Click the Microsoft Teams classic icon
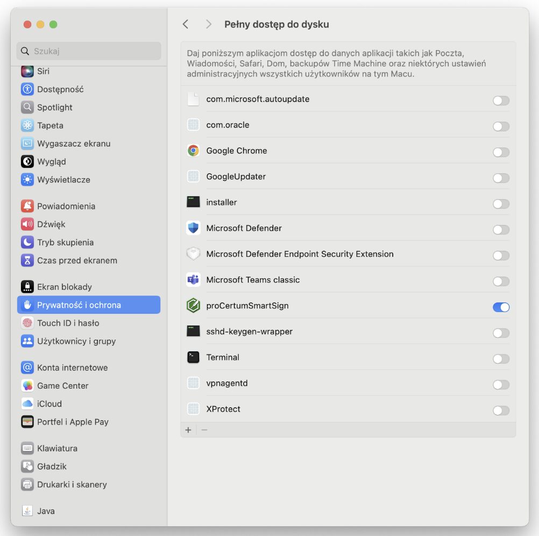539x536 pixels. (193, 279)
